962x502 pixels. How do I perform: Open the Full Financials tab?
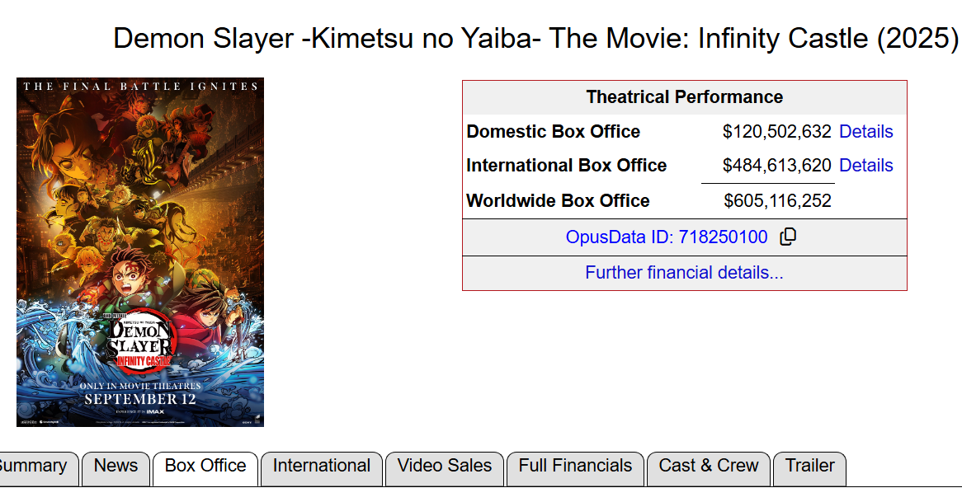tap(575, 467)
